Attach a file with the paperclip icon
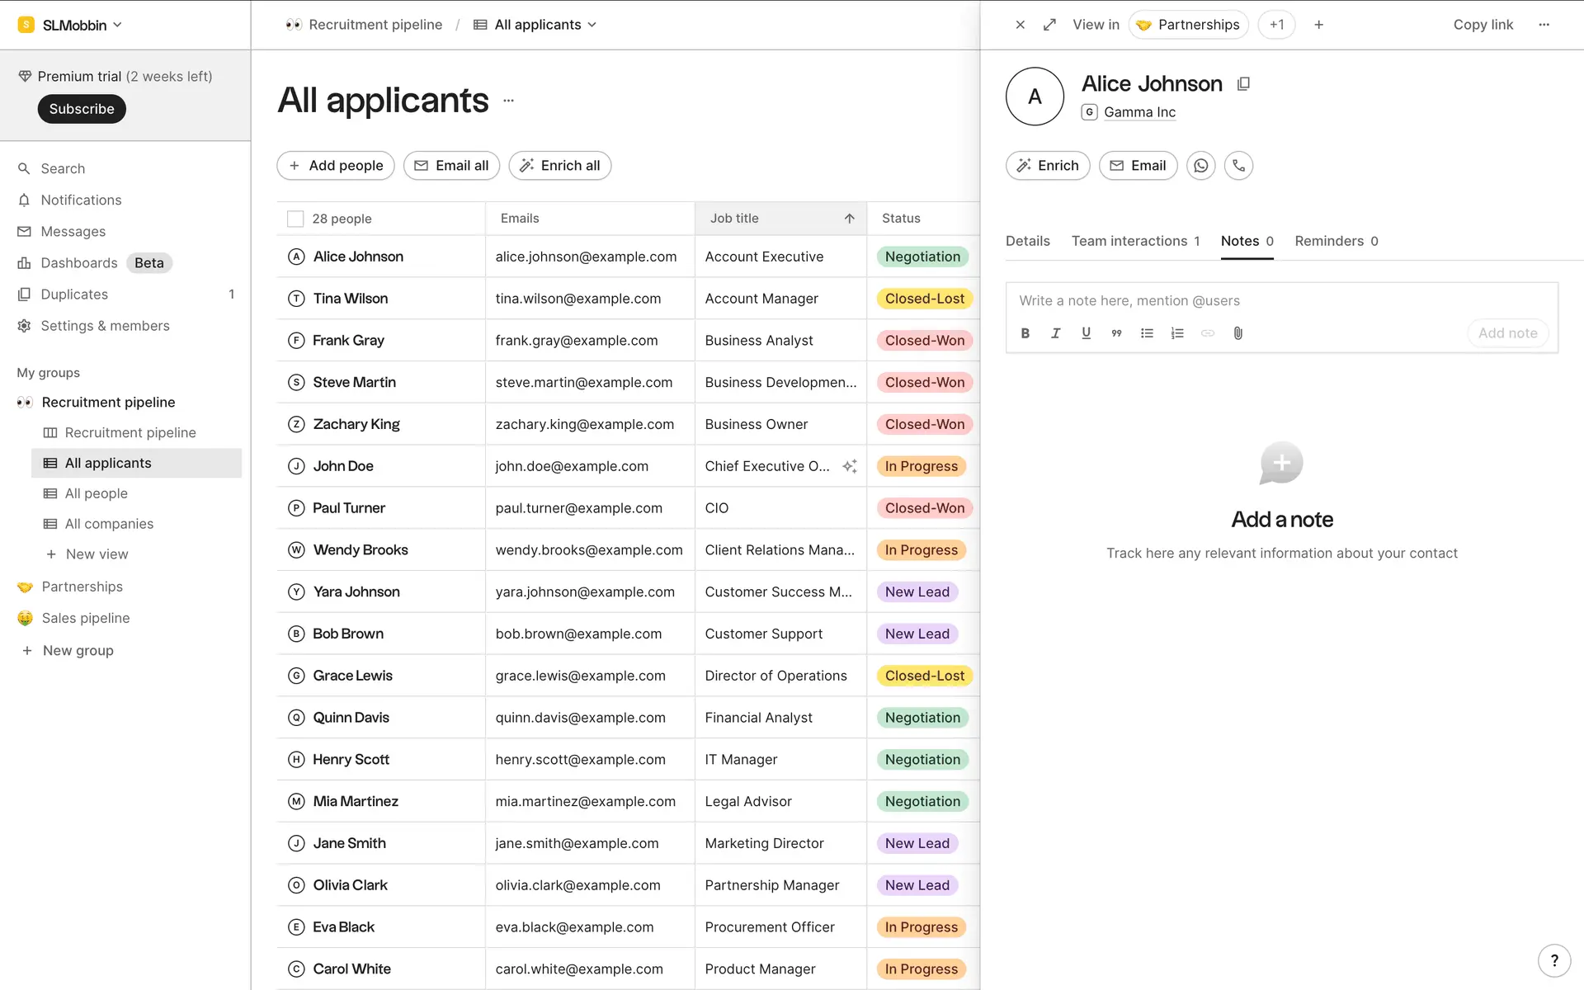1584x990 pixels. (x=1237, y=333)
